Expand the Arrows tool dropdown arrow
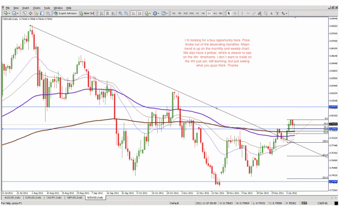 (286, 14)
